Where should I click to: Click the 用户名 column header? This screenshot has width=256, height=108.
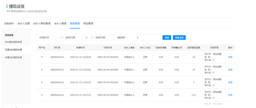pos(42,48)
